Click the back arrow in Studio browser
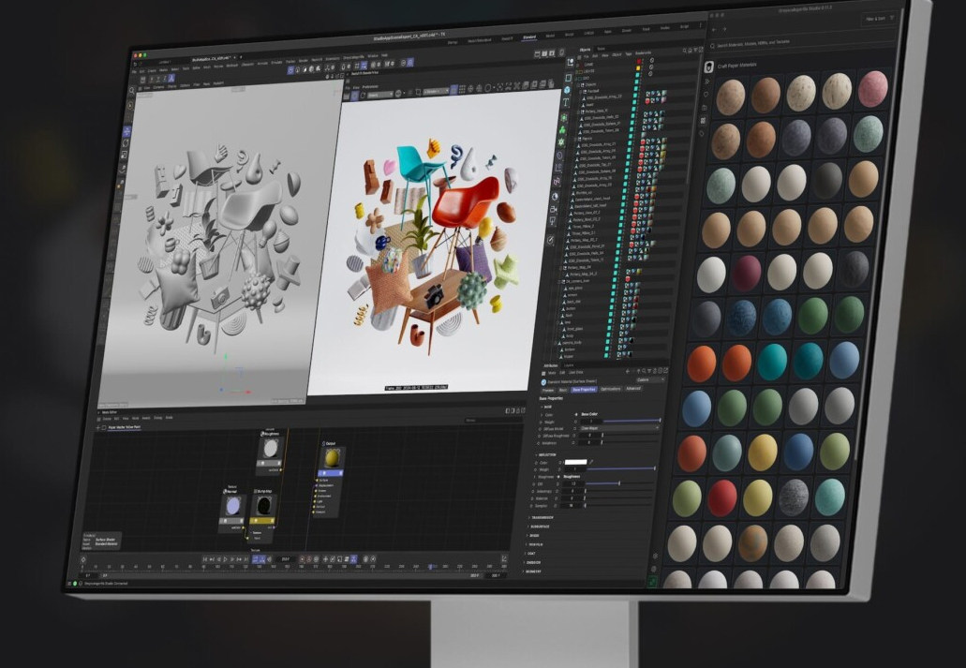 [x=715, y=29]
